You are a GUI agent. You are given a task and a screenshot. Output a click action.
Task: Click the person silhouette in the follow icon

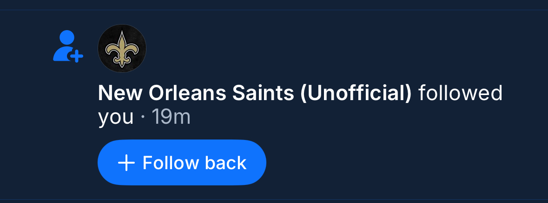coord(66,44)
